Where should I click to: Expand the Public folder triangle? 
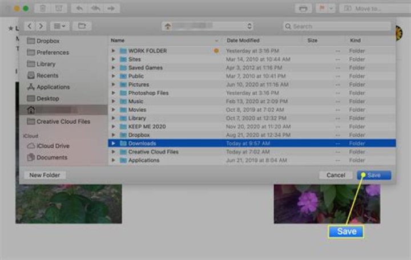pyautogui.click(x=113, y=76)
